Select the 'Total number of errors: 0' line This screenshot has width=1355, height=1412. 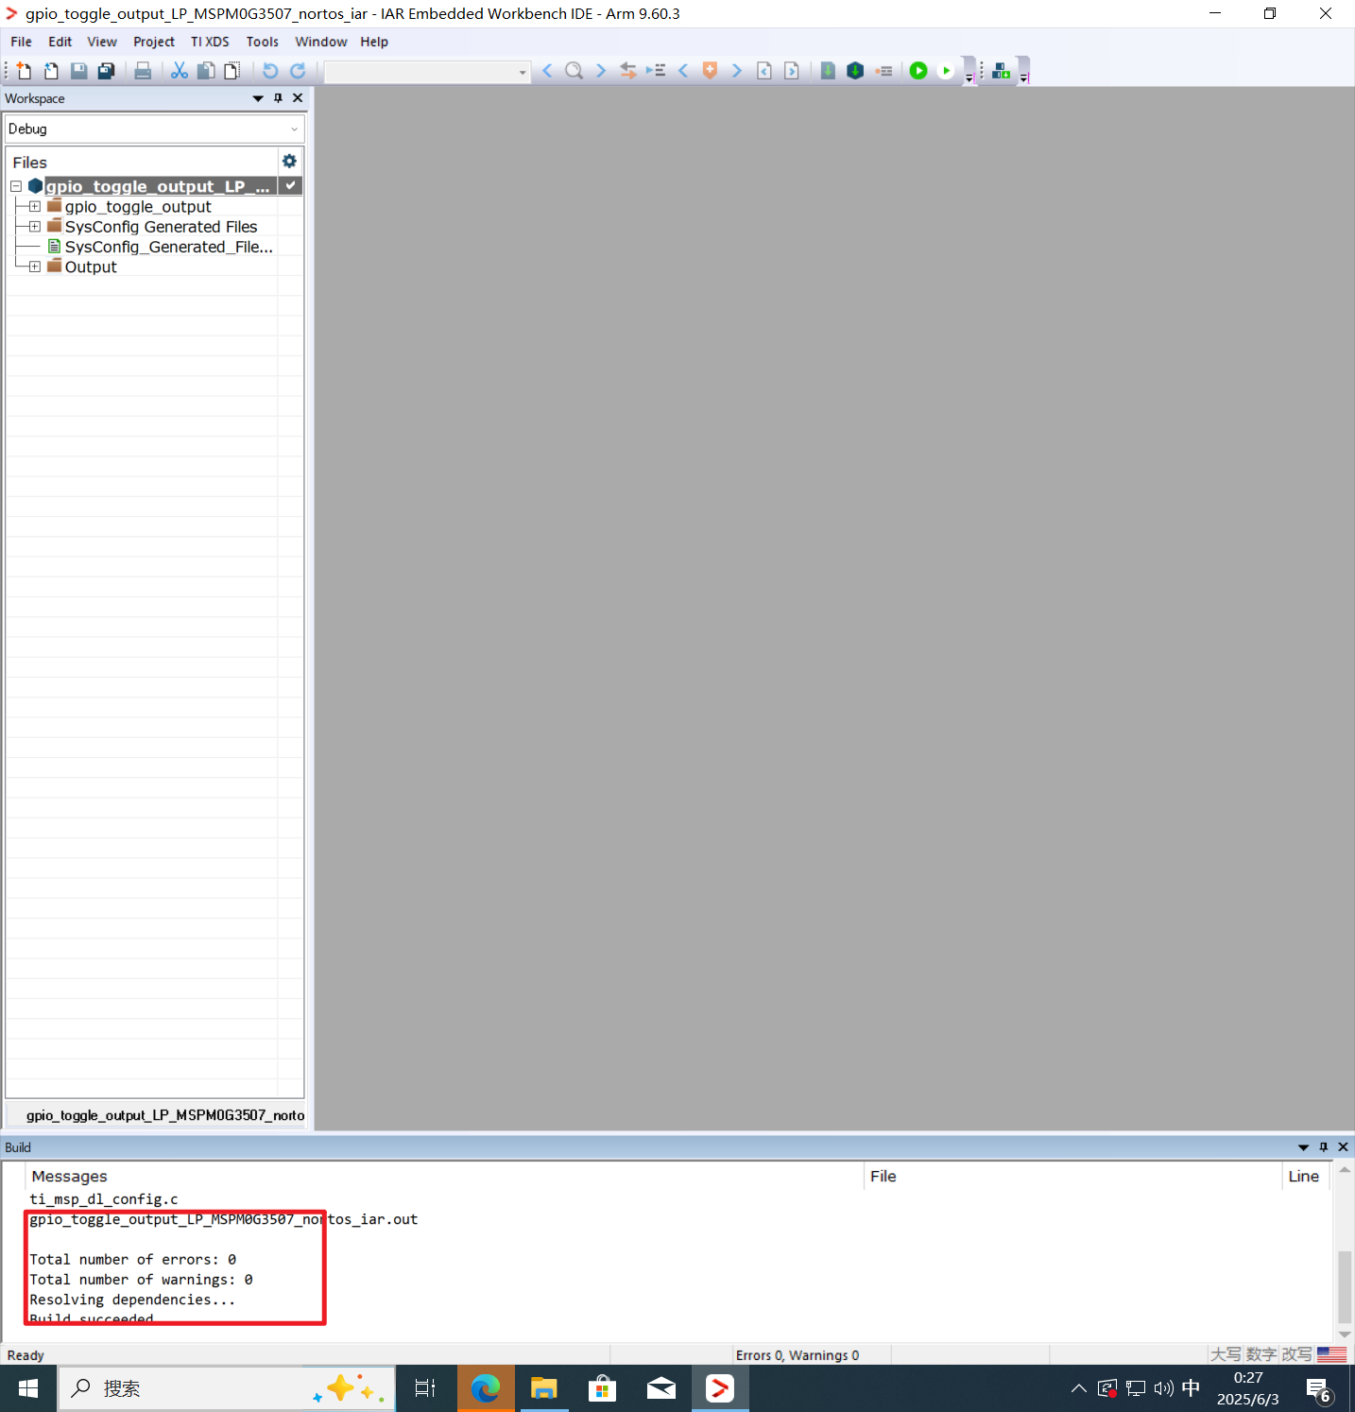pyautogui.click(x=133, y=1259)
